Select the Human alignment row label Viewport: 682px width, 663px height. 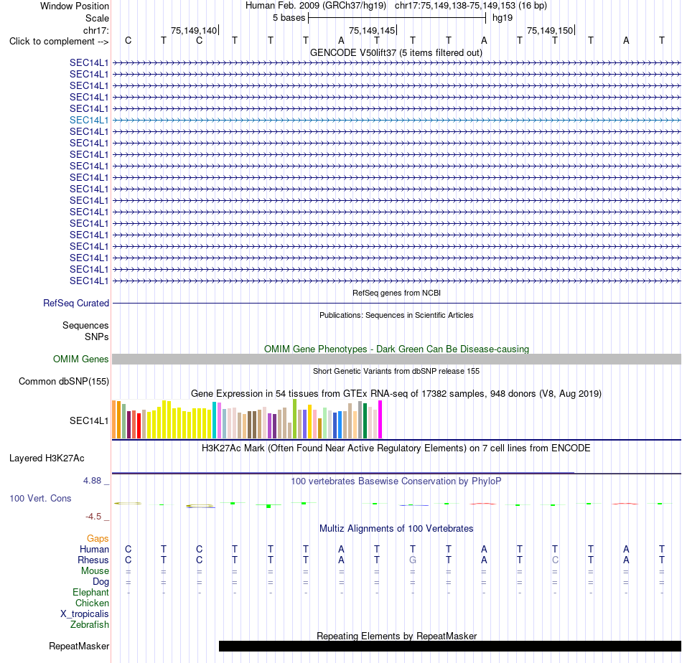click(x=94, y=549)
